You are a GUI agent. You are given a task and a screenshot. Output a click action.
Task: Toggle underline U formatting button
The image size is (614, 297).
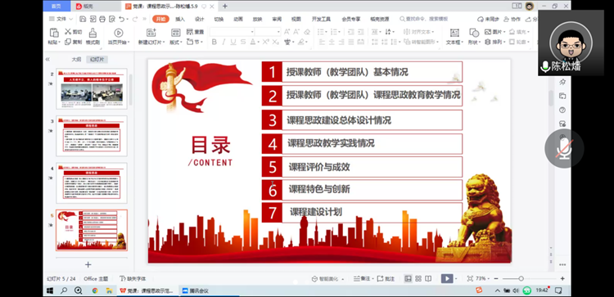[233, 42]
